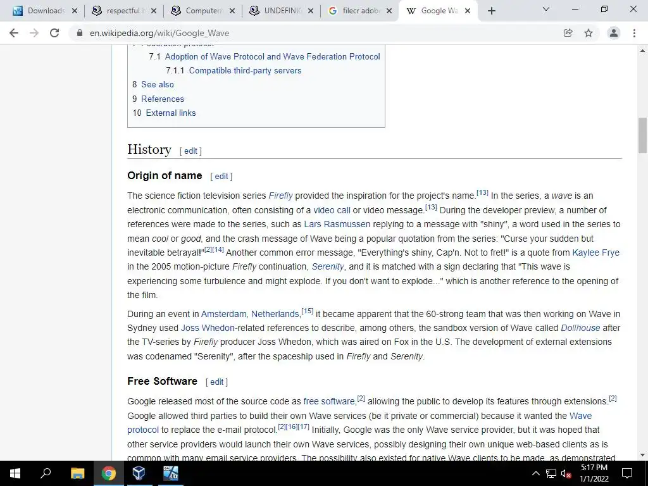Screen dimensions: 648x486
Task: Open the clock showing 5:17 PM
Action: point(594,473)
